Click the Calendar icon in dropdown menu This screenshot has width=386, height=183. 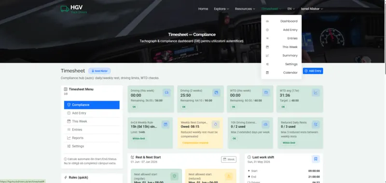pyautogui.click(x=267, y=72)
